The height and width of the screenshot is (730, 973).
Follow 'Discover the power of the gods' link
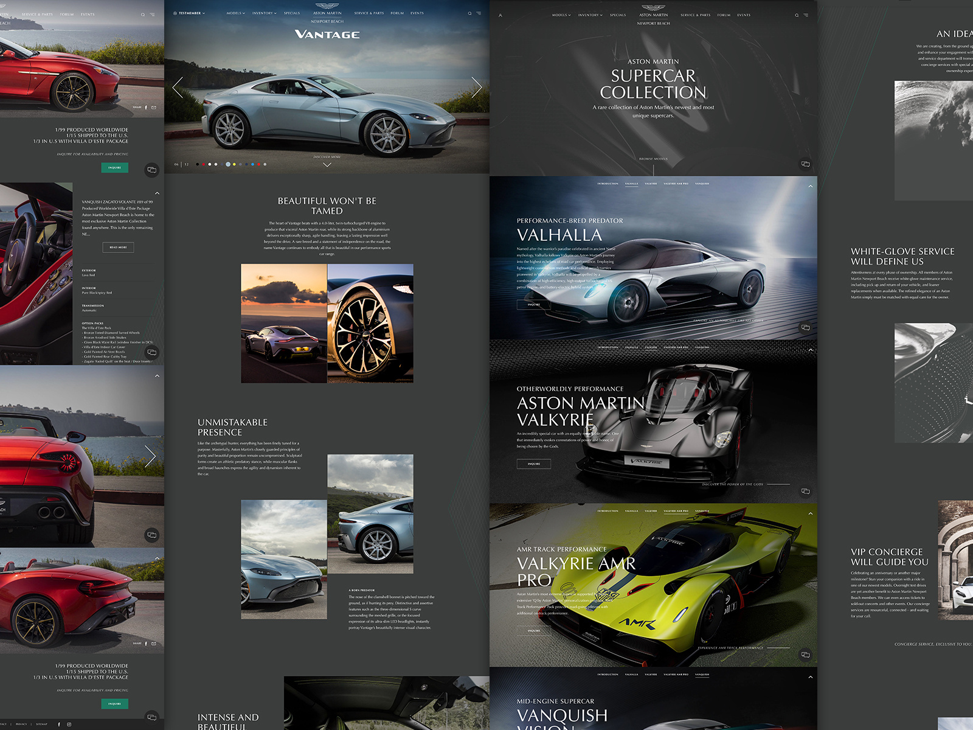point(732,484)
